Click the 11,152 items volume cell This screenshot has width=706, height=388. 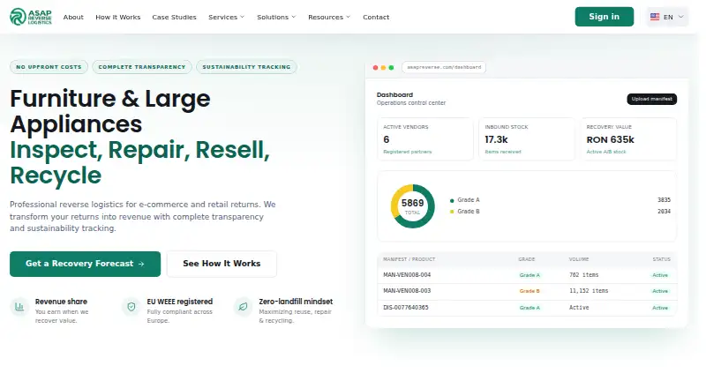pos(589,291)
